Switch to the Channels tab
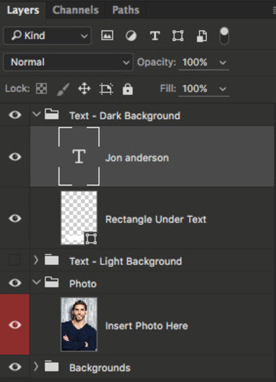Viewport: 276px width, 382px height. pyautogui.click(x=75, y=10)
